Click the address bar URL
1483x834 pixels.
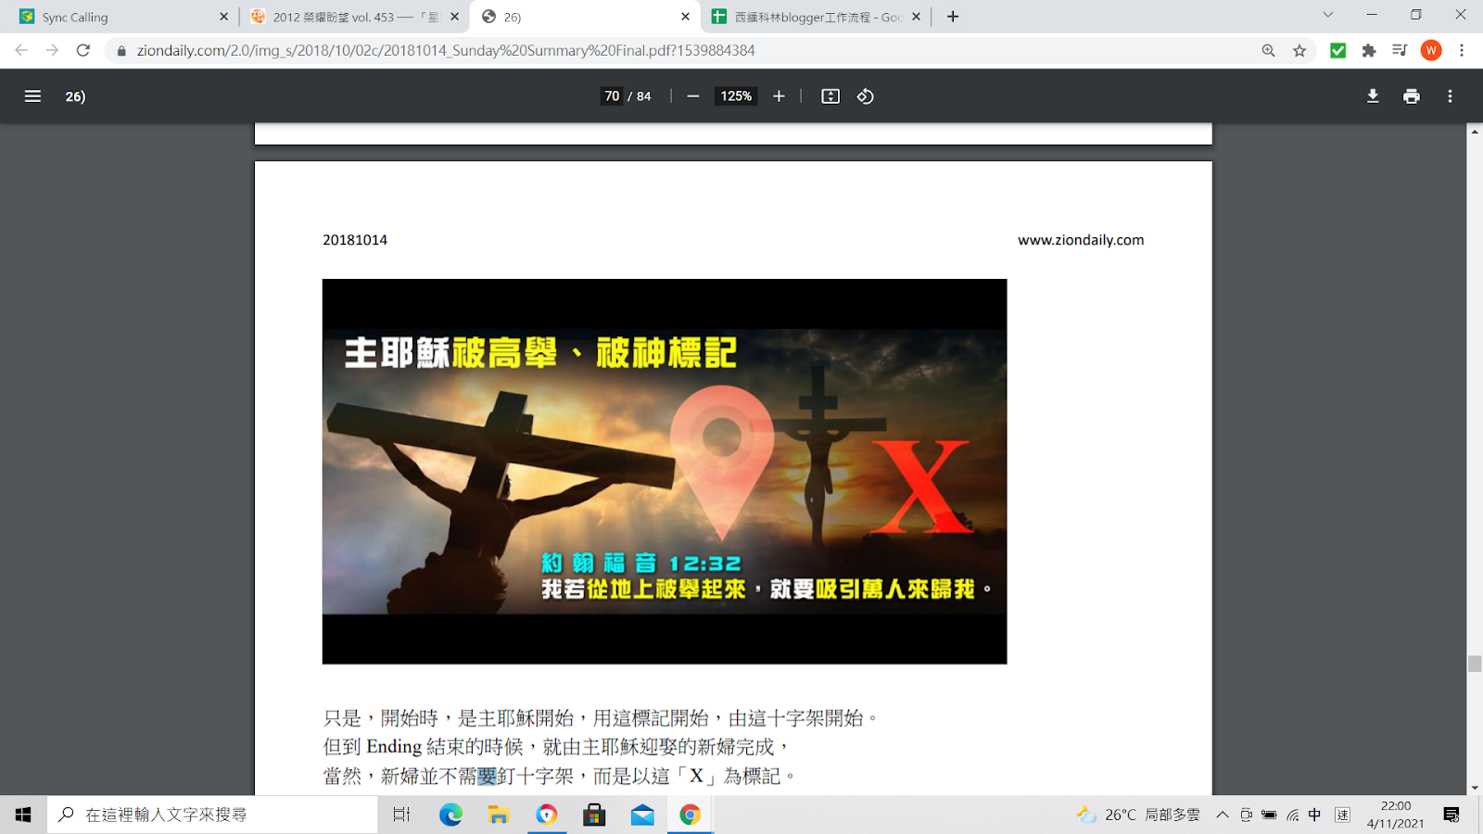point(446,51)
